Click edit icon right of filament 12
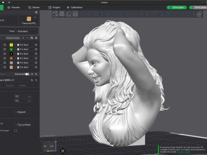The image size is (207, 155). 36,67
